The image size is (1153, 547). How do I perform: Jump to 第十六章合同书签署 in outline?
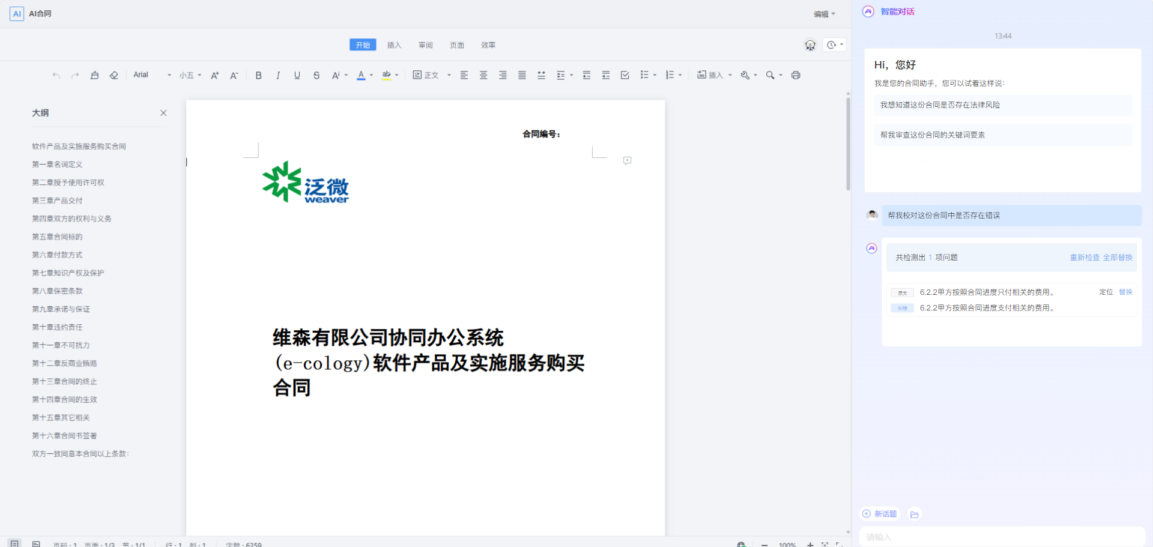64,436
